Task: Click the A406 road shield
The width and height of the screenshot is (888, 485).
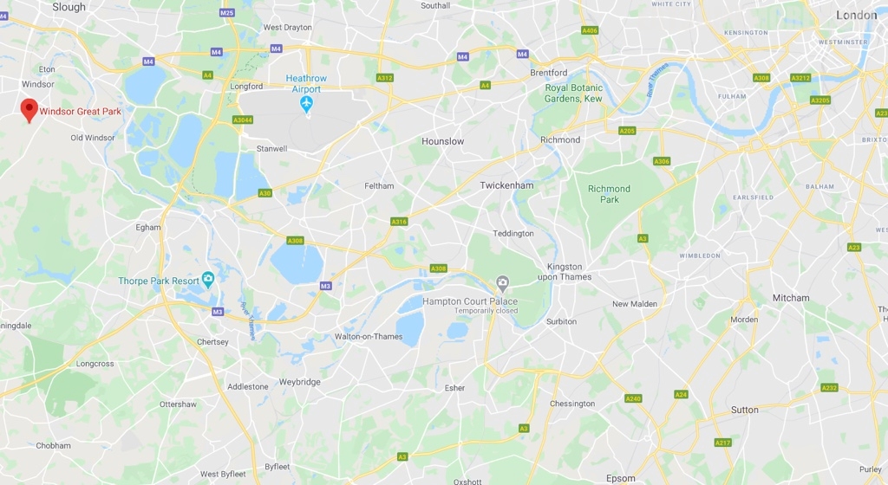Action: pyautogui.click(x=590, y=30)
